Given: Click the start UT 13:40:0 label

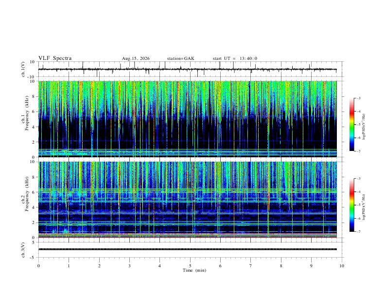Looking at the screenshot, I should point(235,58).
